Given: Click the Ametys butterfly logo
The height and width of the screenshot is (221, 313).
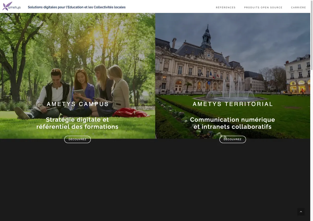Looking at the screenshot, I should coord(11,6).
